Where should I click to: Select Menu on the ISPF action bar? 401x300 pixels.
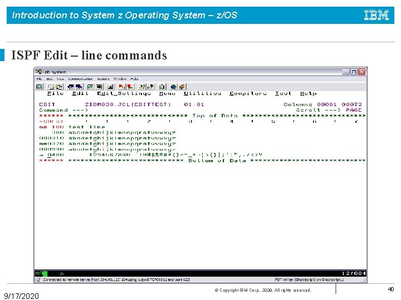pyautogui.click(x=167, y=93)
